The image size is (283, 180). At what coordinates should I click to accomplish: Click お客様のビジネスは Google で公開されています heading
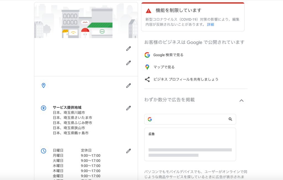click(x=194, y=42)
